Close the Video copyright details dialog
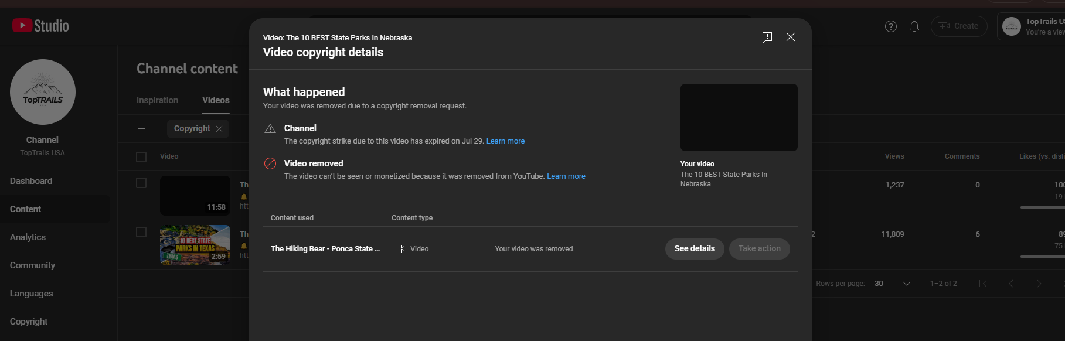 (791, 37)
